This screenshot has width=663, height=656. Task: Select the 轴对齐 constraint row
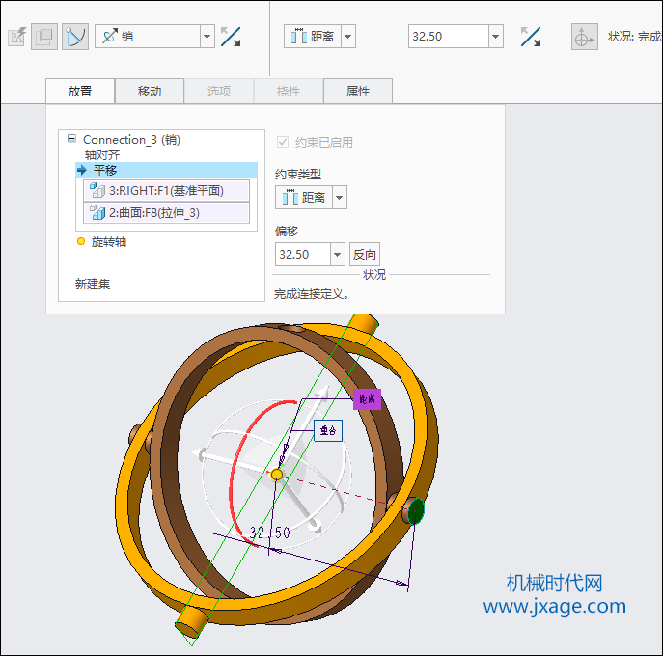coord(102,154)
